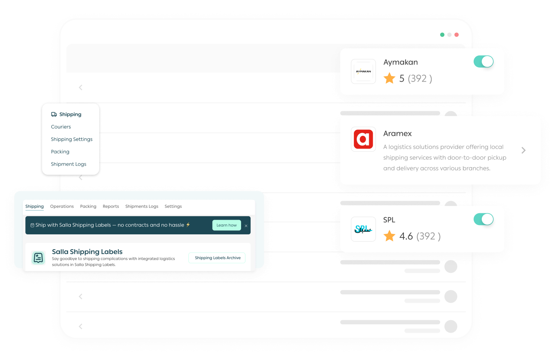Open the Shipping tab

(35, 206)
